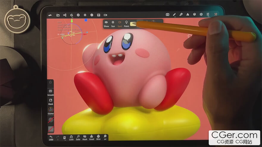Open the Background image menu
262x147 pixels.
pyautogui.click(x=99, y=15)
